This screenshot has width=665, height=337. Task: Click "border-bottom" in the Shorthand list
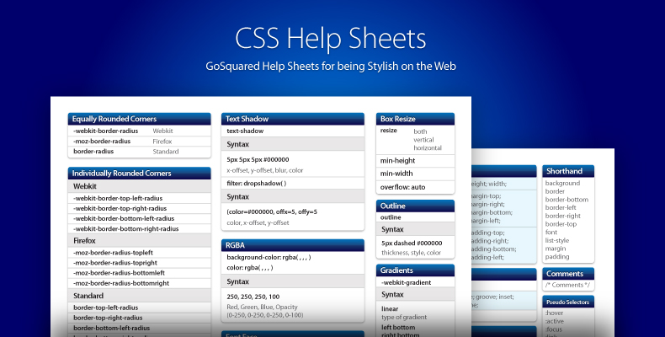pyautogui.click(x=567, y=200)
